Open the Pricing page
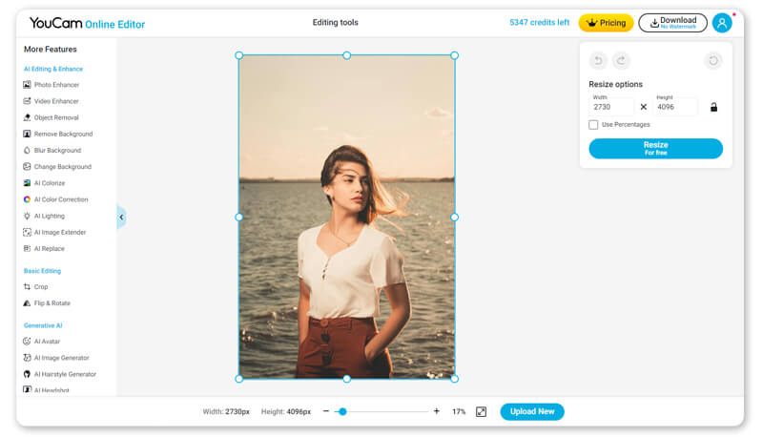The width and height of the screenshot is (763, 437). 606,23
